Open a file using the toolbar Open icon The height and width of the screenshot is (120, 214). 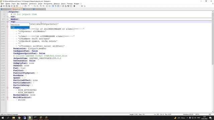[x=4, y=6]
